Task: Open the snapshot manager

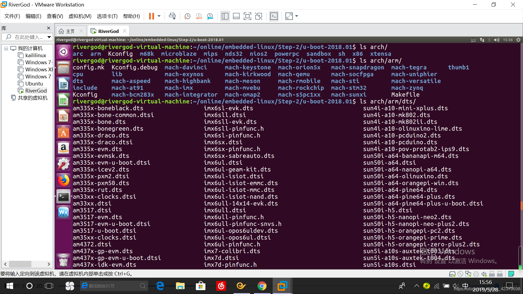Action: pyautogui.click(x=210, y=16)
